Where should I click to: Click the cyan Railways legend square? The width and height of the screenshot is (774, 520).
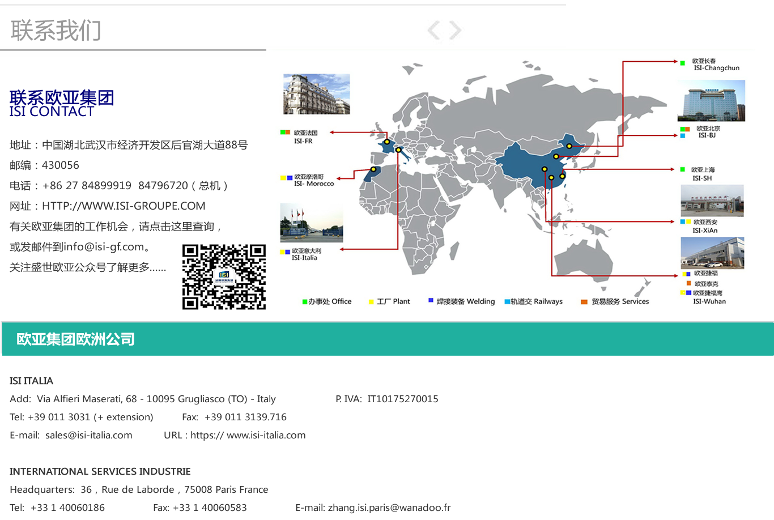507,302
